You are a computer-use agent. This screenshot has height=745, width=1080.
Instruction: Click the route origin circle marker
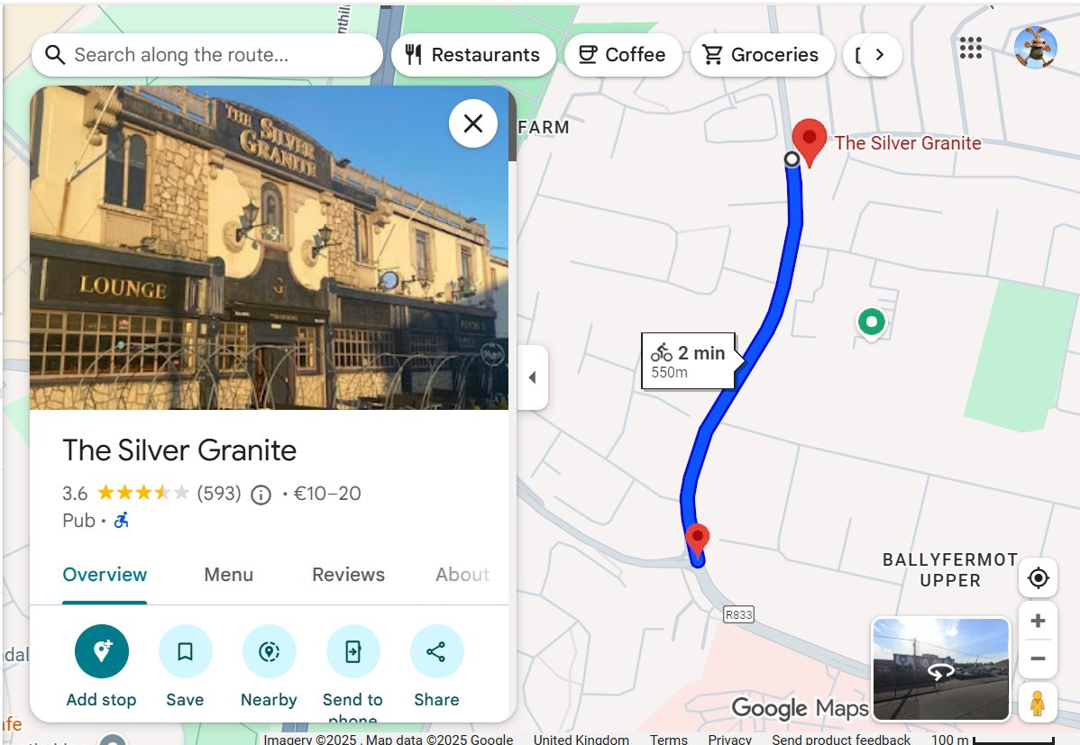click(x=792, y=159)
